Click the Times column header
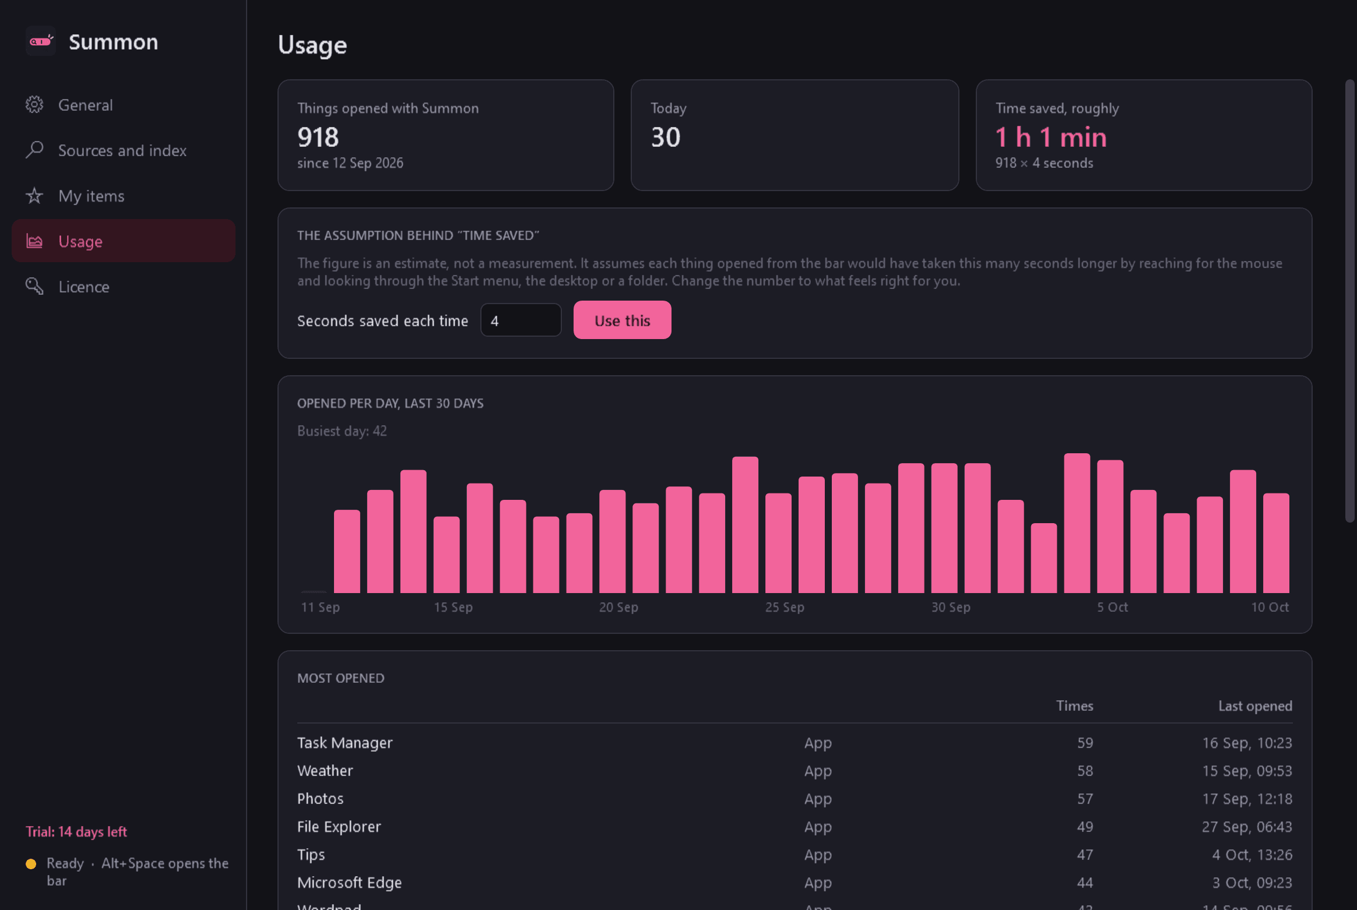 1074,706
